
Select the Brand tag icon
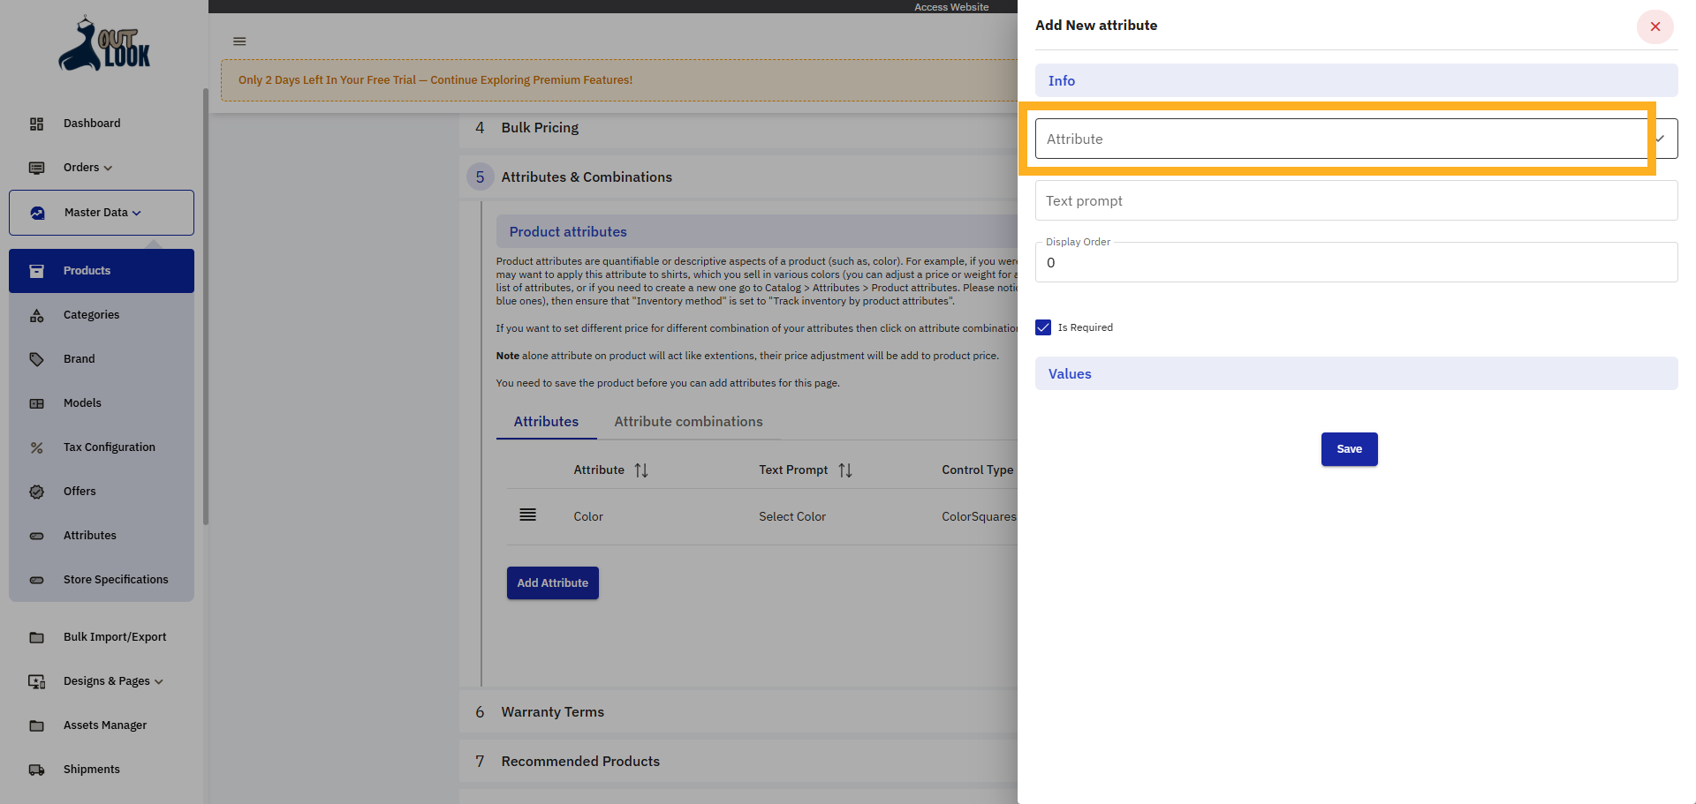coord(36,358)
